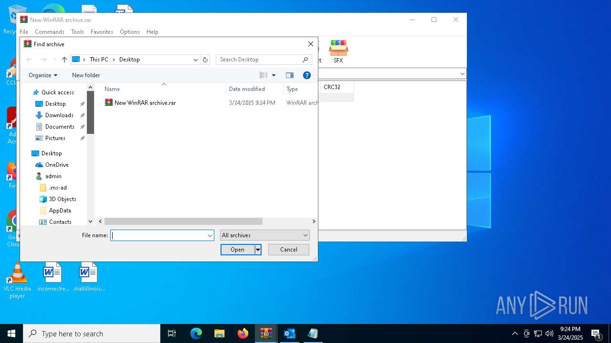The width and height of the screenshot is (611, 343).
Task: Click This PC in the address breadcrumb
Action: (x=99, y=60)
